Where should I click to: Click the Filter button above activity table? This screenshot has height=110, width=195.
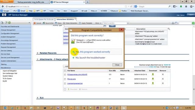tap(112, 26)
